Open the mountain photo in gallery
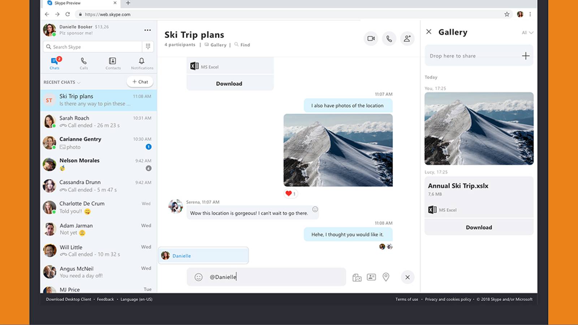Image resolution: width=578 pixels, height=325 pixels. click(x=479, y=128)
